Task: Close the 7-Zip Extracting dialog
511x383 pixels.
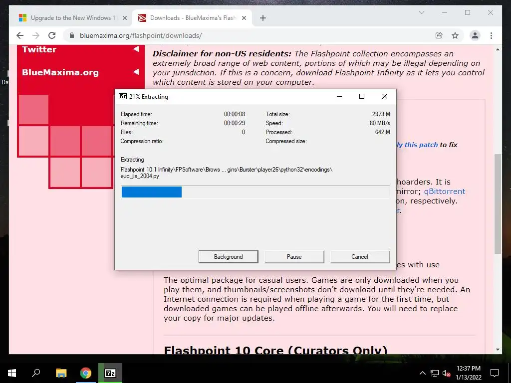Action: pos(385,96)
